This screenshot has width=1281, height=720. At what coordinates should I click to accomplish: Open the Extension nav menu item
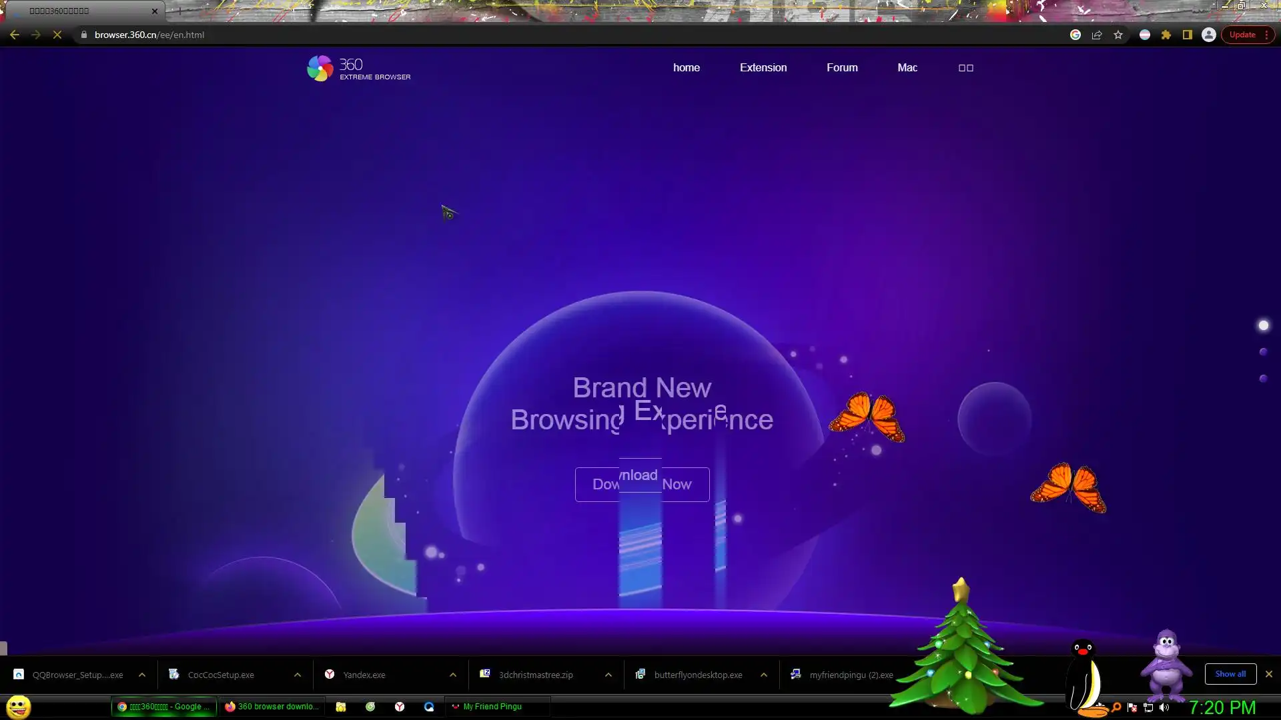763,67
